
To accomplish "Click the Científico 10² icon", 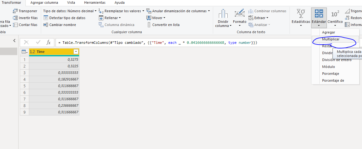I will click(335, 14).
